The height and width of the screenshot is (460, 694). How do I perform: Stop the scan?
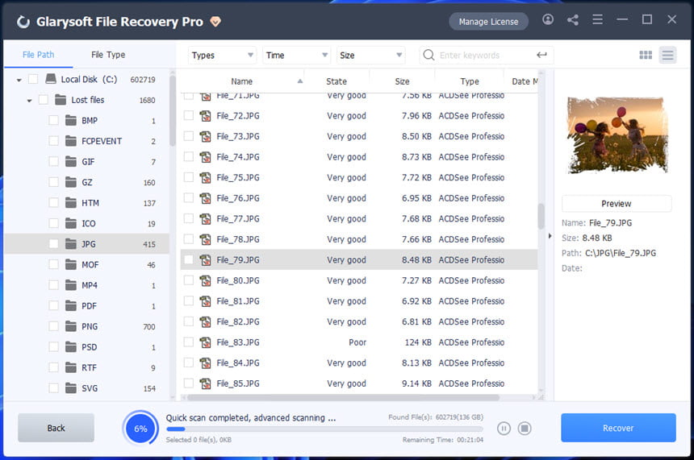pos(525,429)
